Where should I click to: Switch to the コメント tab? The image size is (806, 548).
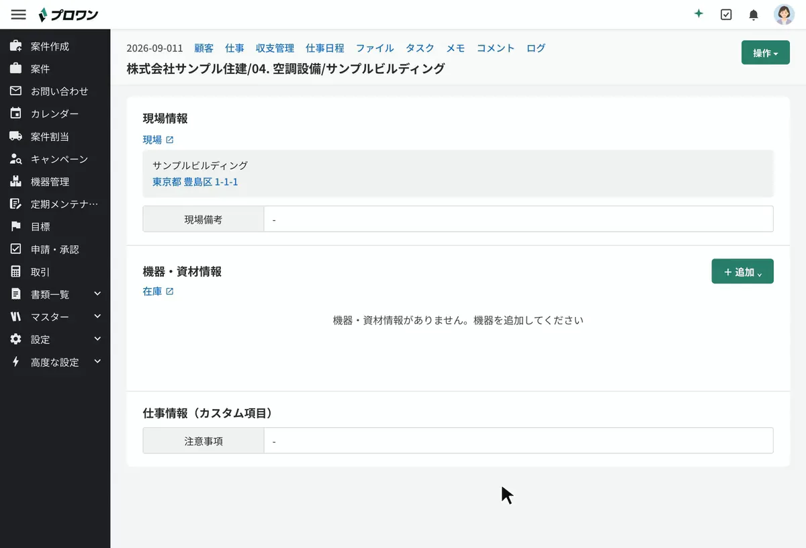pyautogui.click(x=496, y=48)
